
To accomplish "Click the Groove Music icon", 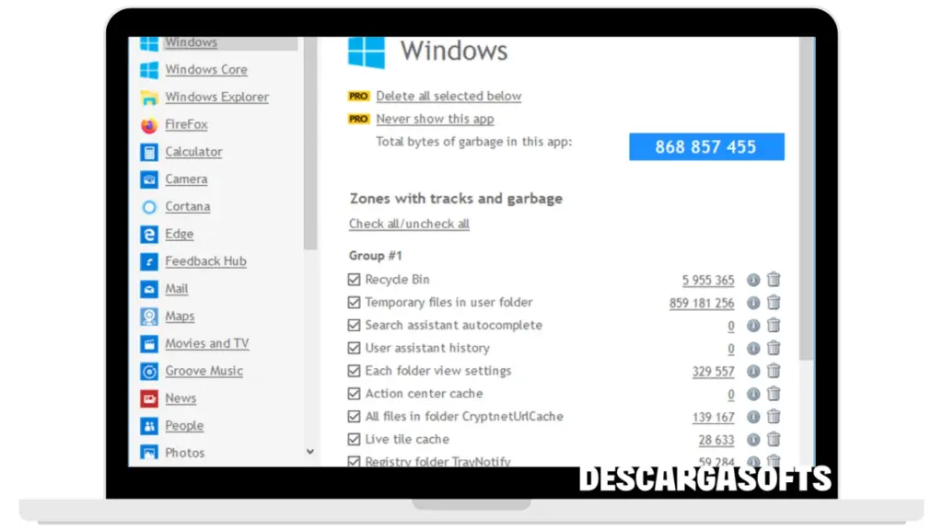I will coord(149,372).
